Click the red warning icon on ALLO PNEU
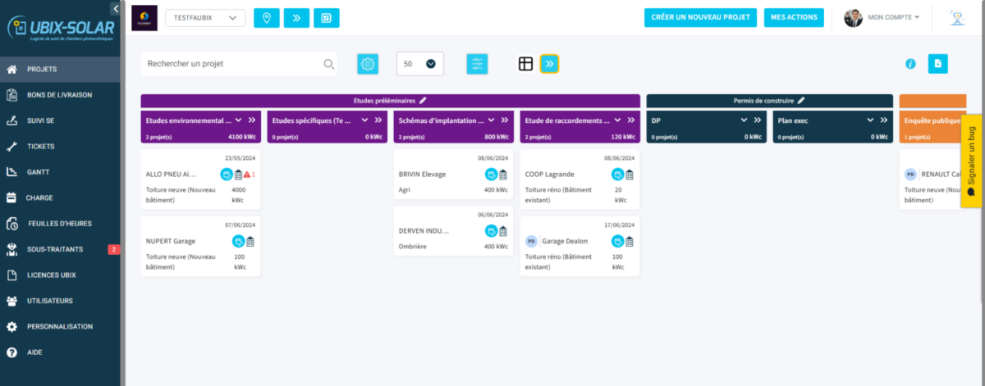Image resolution: width=985 pixels, height=386 pixels. point(247,175)
